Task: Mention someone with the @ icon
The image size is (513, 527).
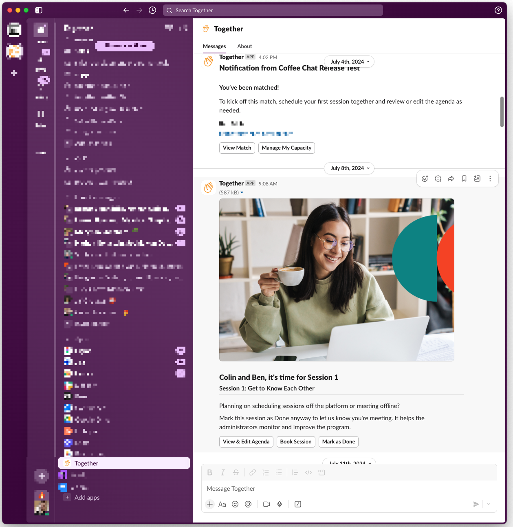Action: point(248,504)
